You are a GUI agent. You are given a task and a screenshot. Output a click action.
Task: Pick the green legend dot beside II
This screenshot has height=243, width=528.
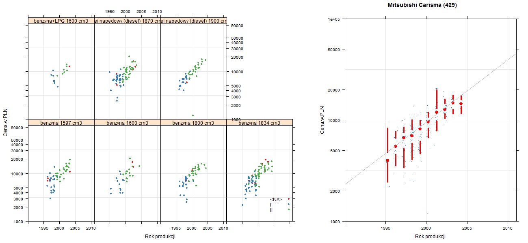289,209
